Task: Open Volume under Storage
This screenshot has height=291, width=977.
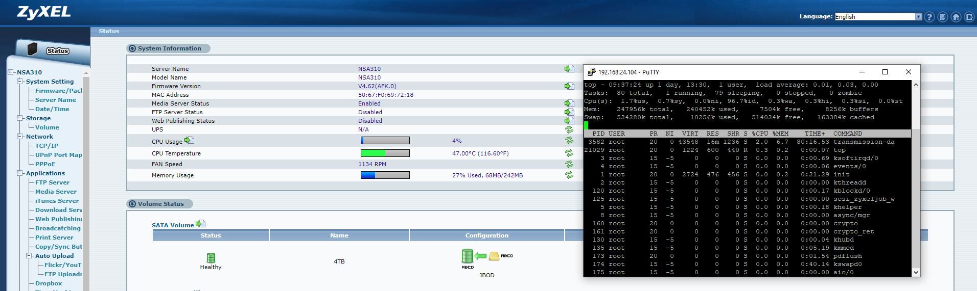Action: 47,127
